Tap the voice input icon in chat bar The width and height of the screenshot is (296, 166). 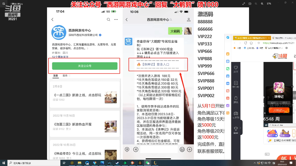point(135,149)
